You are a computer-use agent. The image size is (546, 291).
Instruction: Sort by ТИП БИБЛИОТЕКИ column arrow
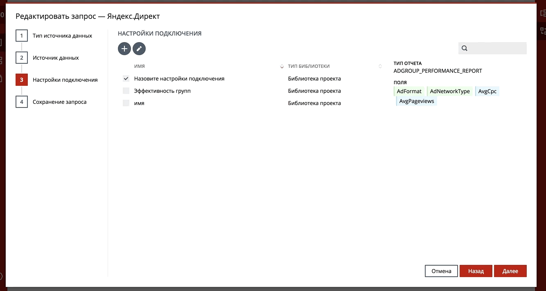(x=380, y=66)
